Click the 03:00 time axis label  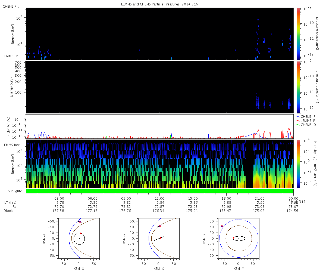[x=59, y=199]
